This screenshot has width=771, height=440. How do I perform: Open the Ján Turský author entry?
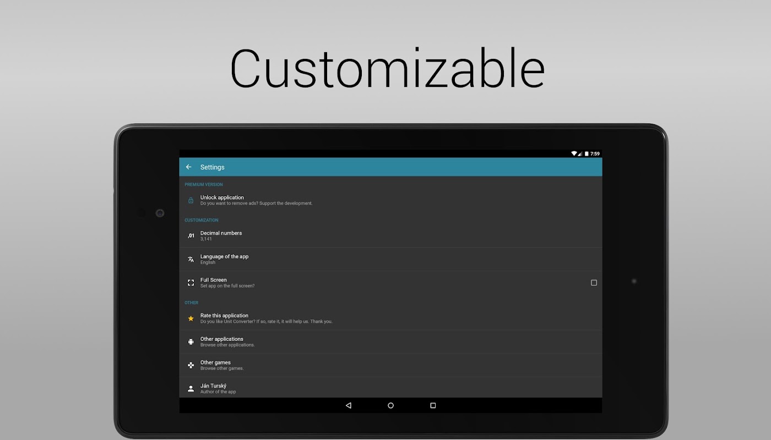tap(390, 388)
